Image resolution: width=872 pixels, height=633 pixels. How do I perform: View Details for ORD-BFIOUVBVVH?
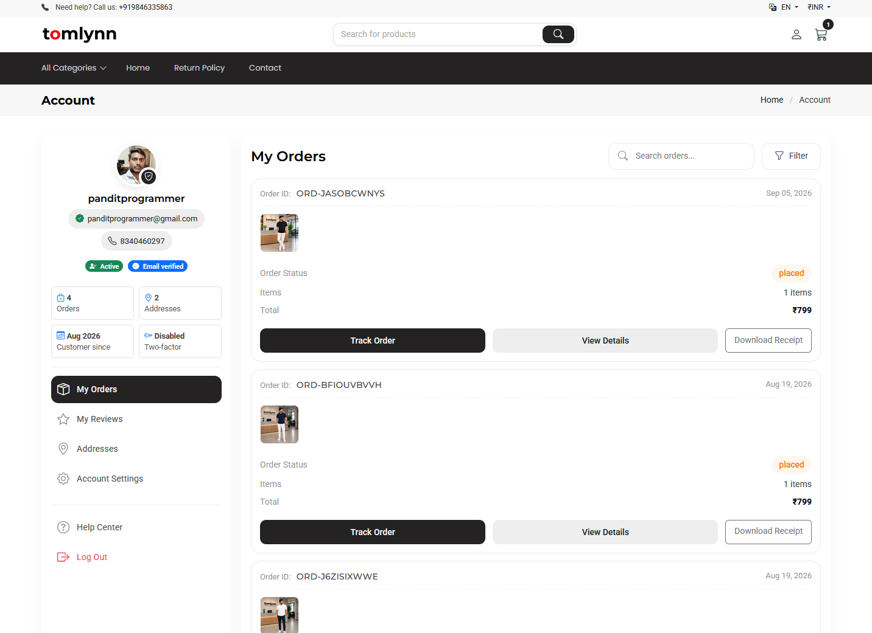point(605,532)
